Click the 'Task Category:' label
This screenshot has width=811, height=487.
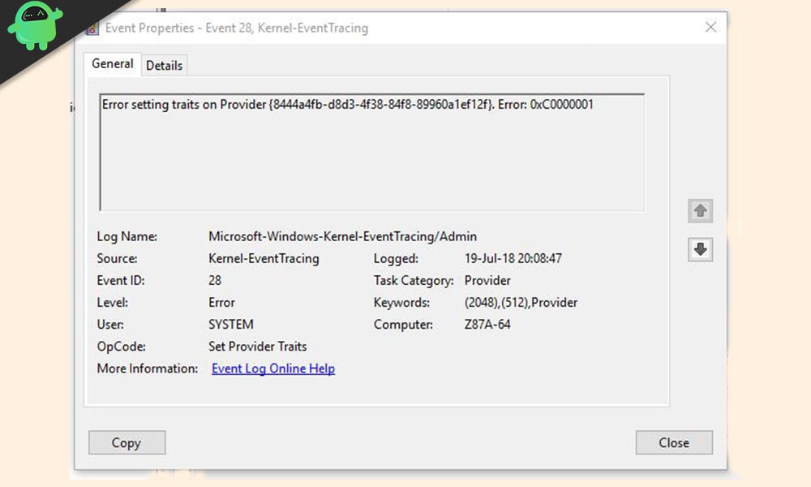point(414,281)
